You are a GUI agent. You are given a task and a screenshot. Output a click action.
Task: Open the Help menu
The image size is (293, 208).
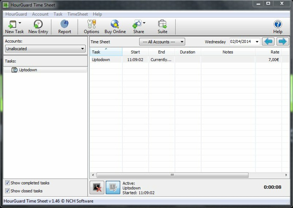[x=97, y=14]
